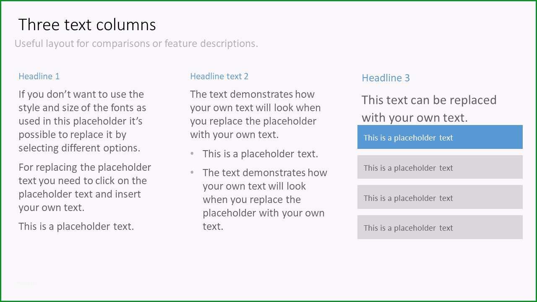537x302 pixels.
Task: Select the 'Headline text 2' heading
Action: 219,76
